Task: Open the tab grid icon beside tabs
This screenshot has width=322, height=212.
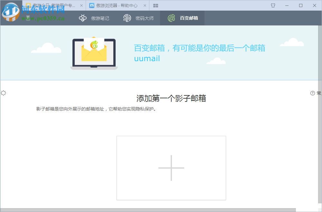Action: [156, 5]
